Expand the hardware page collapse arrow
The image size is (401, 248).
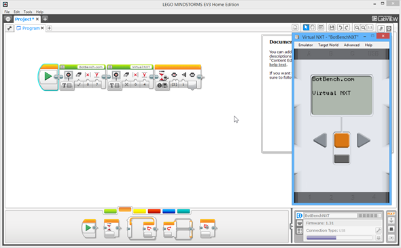[292, 226]
